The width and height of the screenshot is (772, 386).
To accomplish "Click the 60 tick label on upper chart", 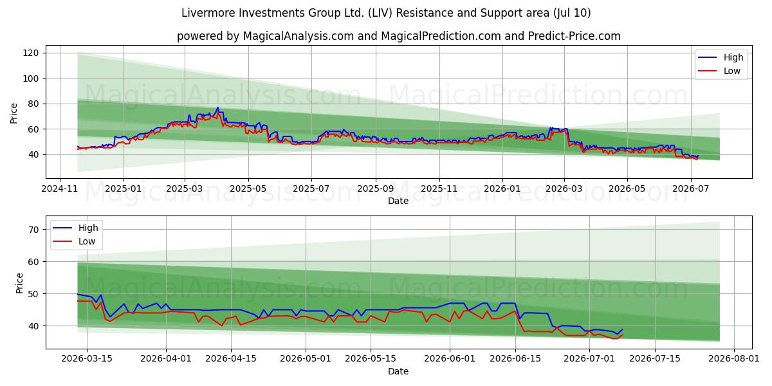I will click(35, 129).
